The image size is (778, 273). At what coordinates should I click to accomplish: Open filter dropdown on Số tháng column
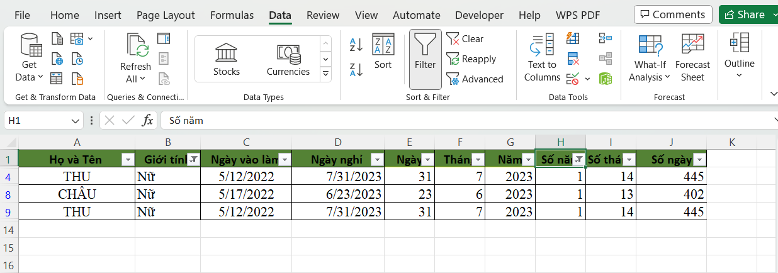pyautogui.click(x=628, y=160)
